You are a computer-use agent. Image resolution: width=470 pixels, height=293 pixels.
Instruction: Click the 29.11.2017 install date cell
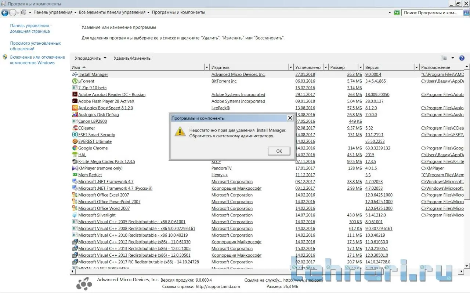(305, 94)
